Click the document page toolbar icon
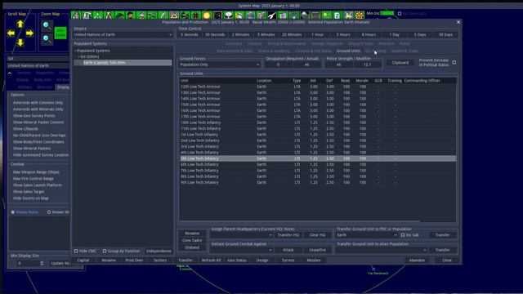Screen dimensions: 523x294 337,15
